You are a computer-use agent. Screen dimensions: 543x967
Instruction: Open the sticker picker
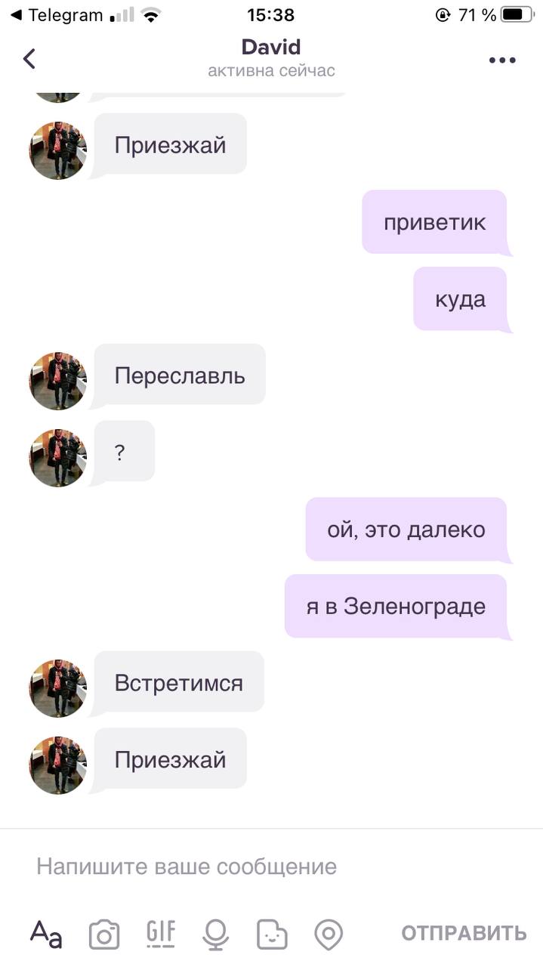272,935
